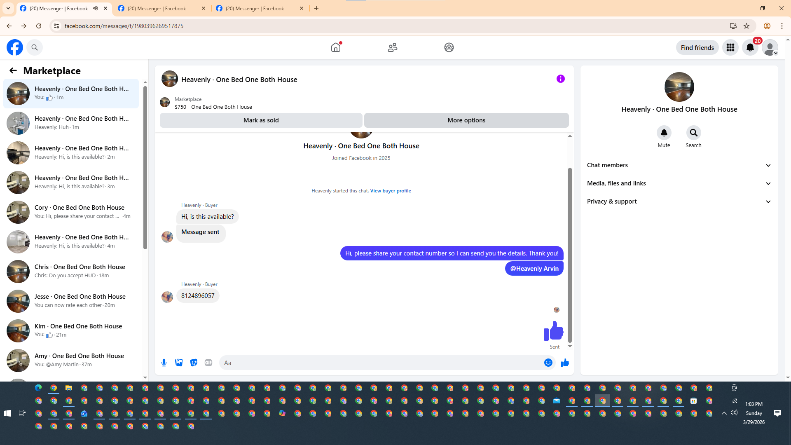The width and height of the screenshot is (791, 445).
Task: Open the account profile avatar menu
Action: (x=770, y=47)
